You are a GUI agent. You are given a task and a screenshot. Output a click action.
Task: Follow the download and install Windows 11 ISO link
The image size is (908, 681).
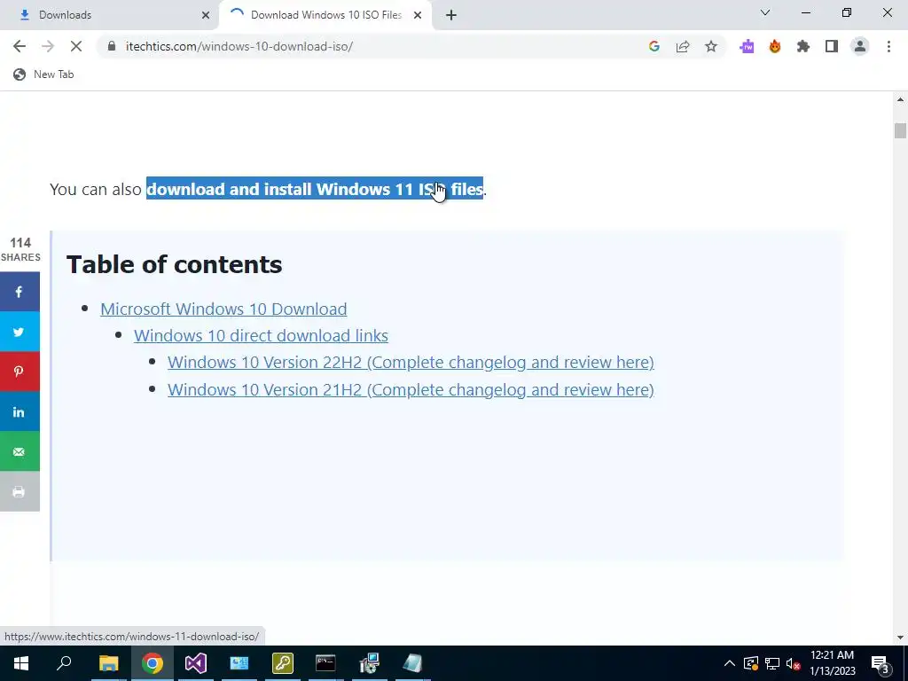pos(315,189)
